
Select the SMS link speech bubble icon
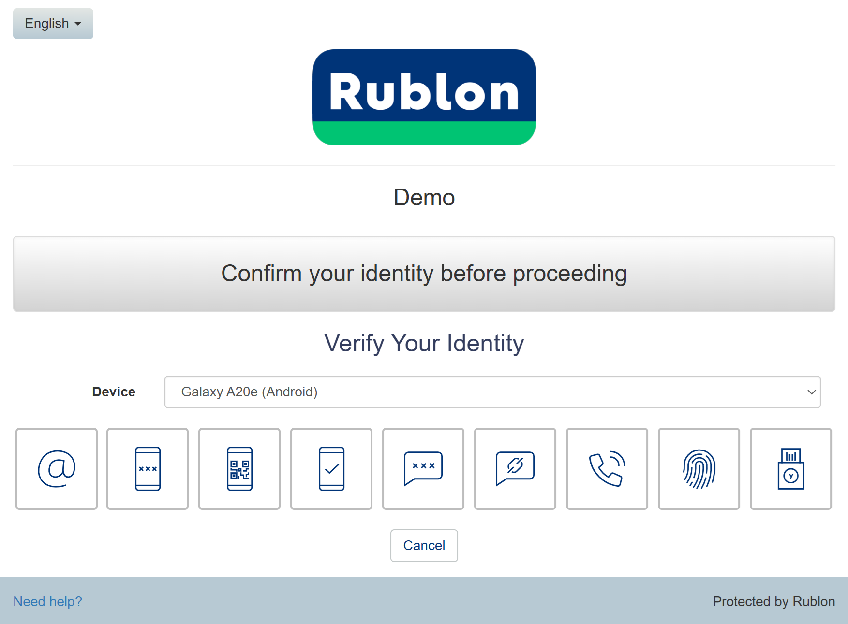[515, 468]
